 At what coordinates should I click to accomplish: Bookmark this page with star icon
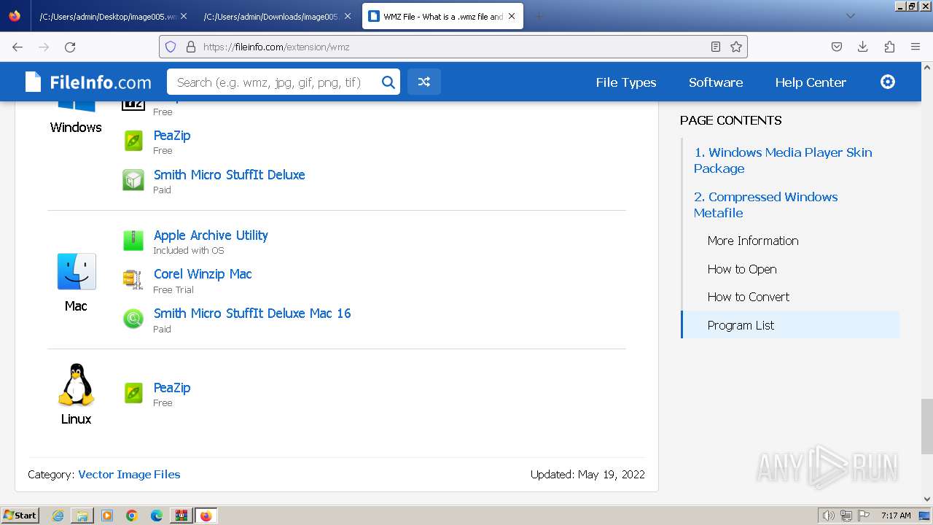(x=736, y=47)
